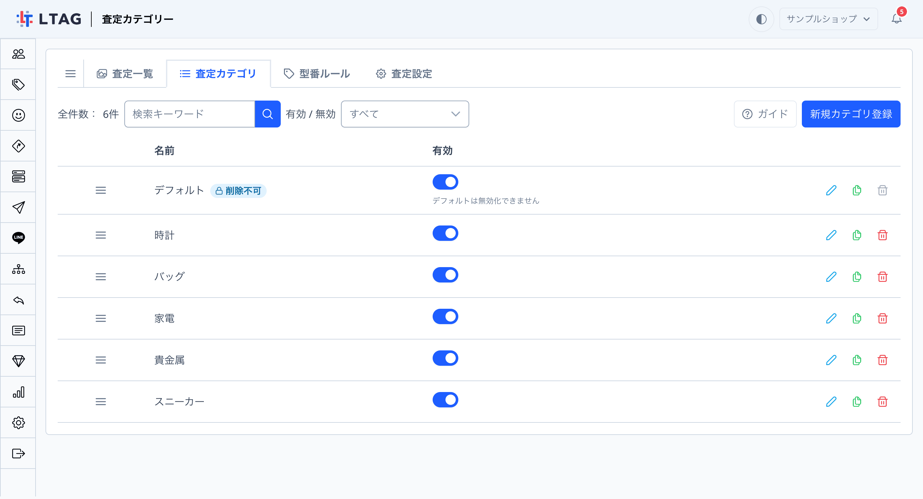Disable the スニーカー toggle
The width and height of the screenshot is (923, 499).
(x=445, y=400)
